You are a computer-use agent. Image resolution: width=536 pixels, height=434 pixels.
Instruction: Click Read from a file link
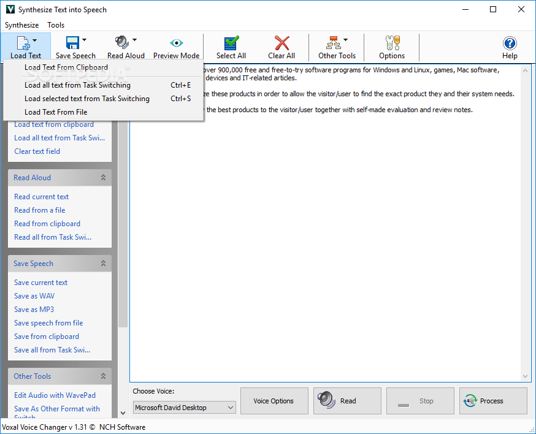tap(40, 210)
